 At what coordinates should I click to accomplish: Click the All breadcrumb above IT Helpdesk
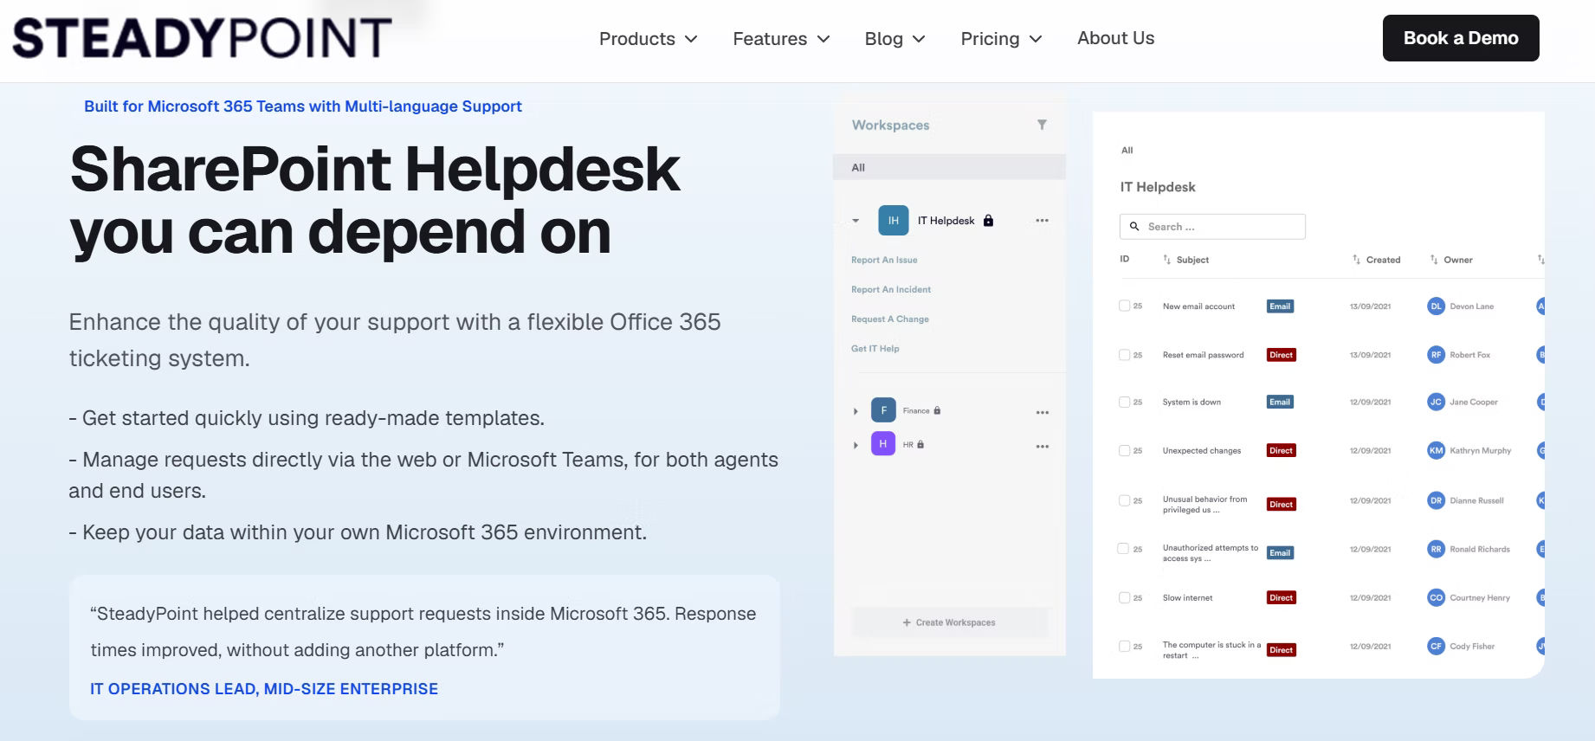pos(1127,150)
